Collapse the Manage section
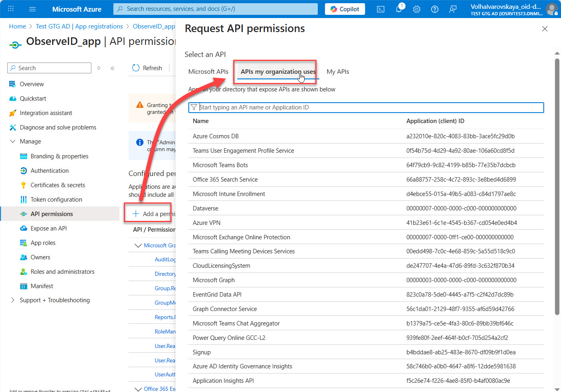Viewport: 561px width, 392px height. pos(13,141)
